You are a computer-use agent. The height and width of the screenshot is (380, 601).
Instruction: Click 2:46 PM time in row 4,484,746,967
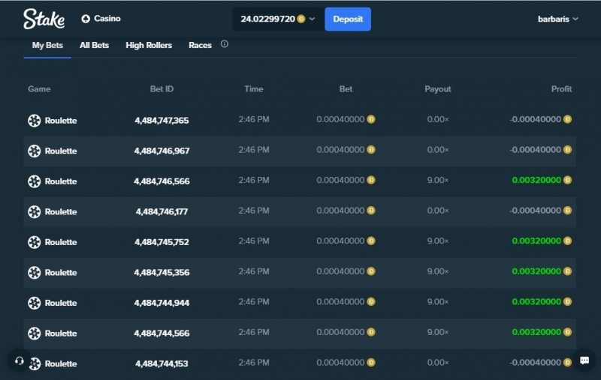point(254,149)
